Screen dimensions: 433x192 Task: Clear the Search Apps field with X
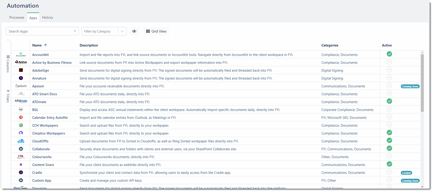coord(75,31)
